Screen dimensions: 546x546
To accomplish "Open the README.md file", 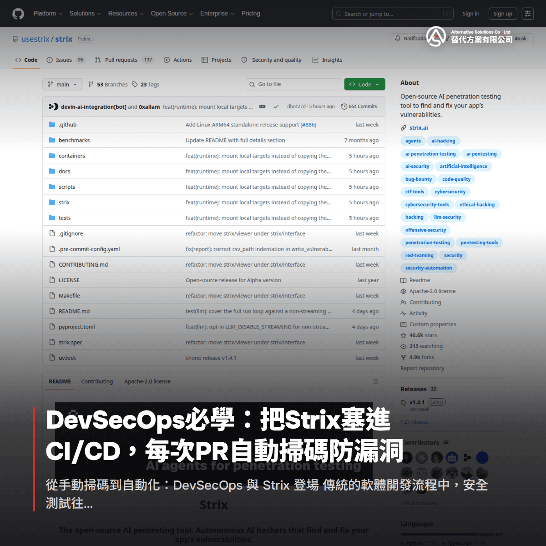I will (x=74, y=311).
